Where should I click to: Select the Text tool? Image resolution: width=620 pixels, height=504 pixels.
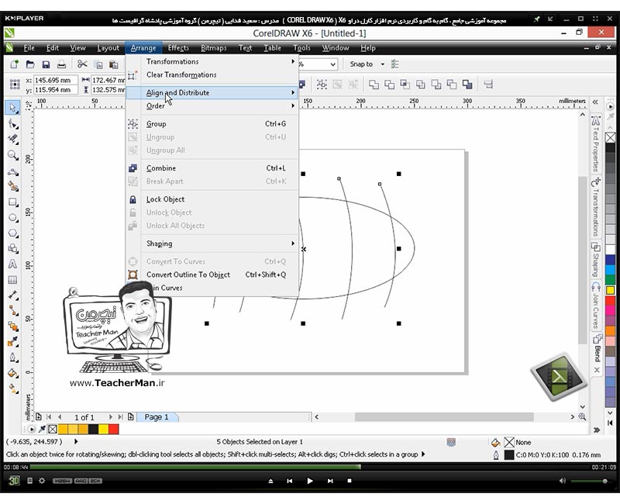coord(12,264)
